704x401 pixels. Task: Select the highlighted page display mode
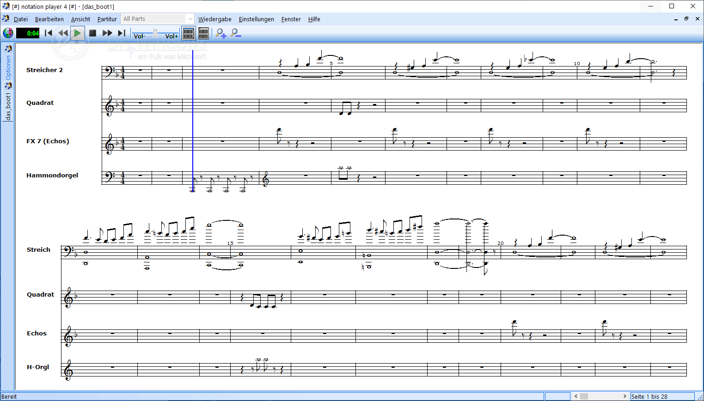pos(189,33)
